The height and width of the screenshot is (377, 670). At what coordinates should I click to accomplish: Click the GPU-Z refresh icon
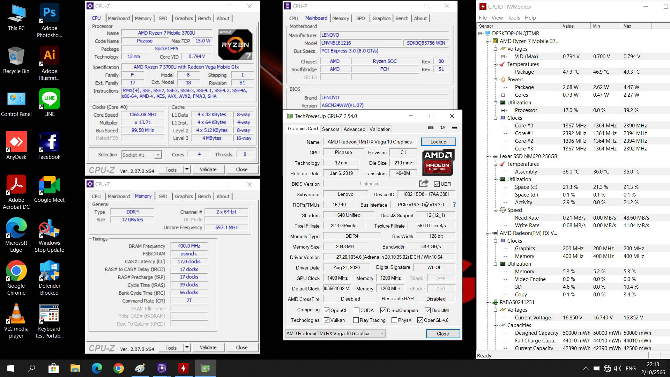[x=442, y=128]
